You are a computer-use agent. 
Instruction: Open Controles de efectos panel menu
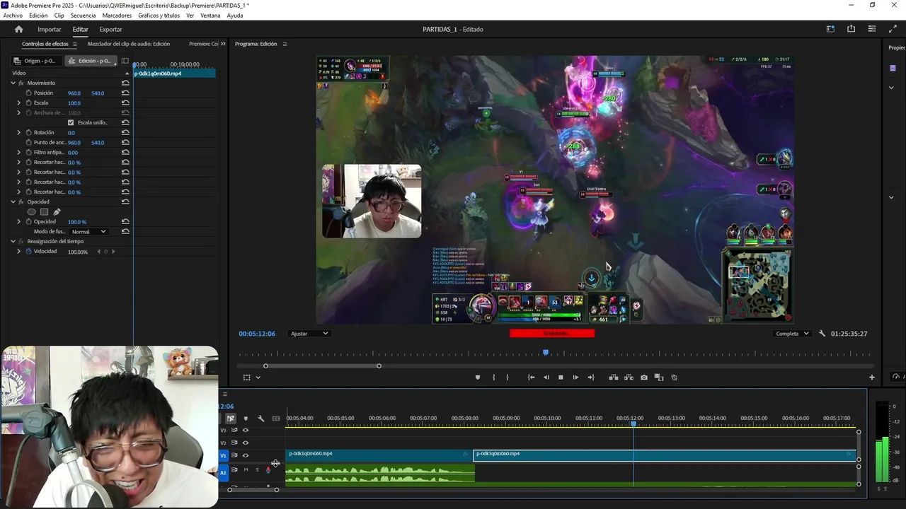74,44
